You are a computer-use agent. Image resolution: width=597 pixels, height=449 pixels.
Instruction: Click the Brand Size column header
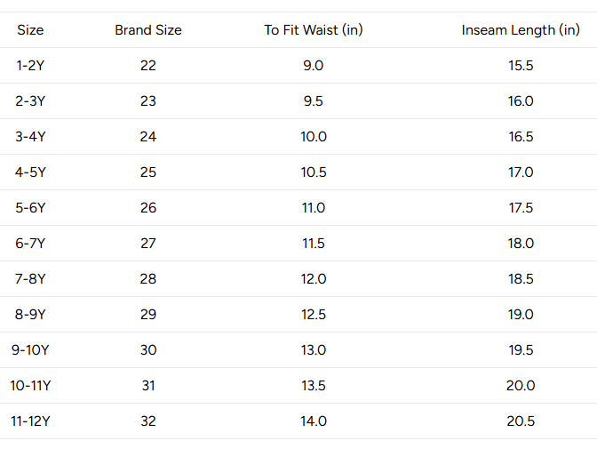point(148,30)
